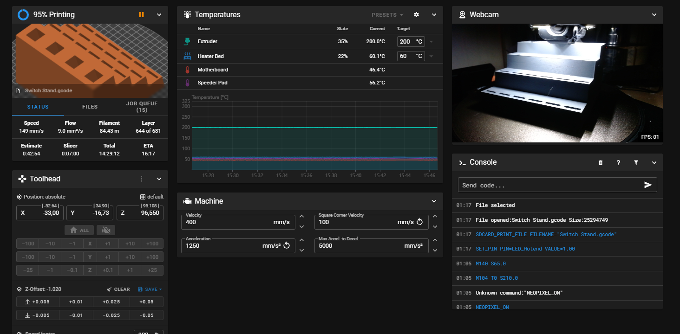Clear the console with the trash icon
680x334 pixels.
click(600, 163)
